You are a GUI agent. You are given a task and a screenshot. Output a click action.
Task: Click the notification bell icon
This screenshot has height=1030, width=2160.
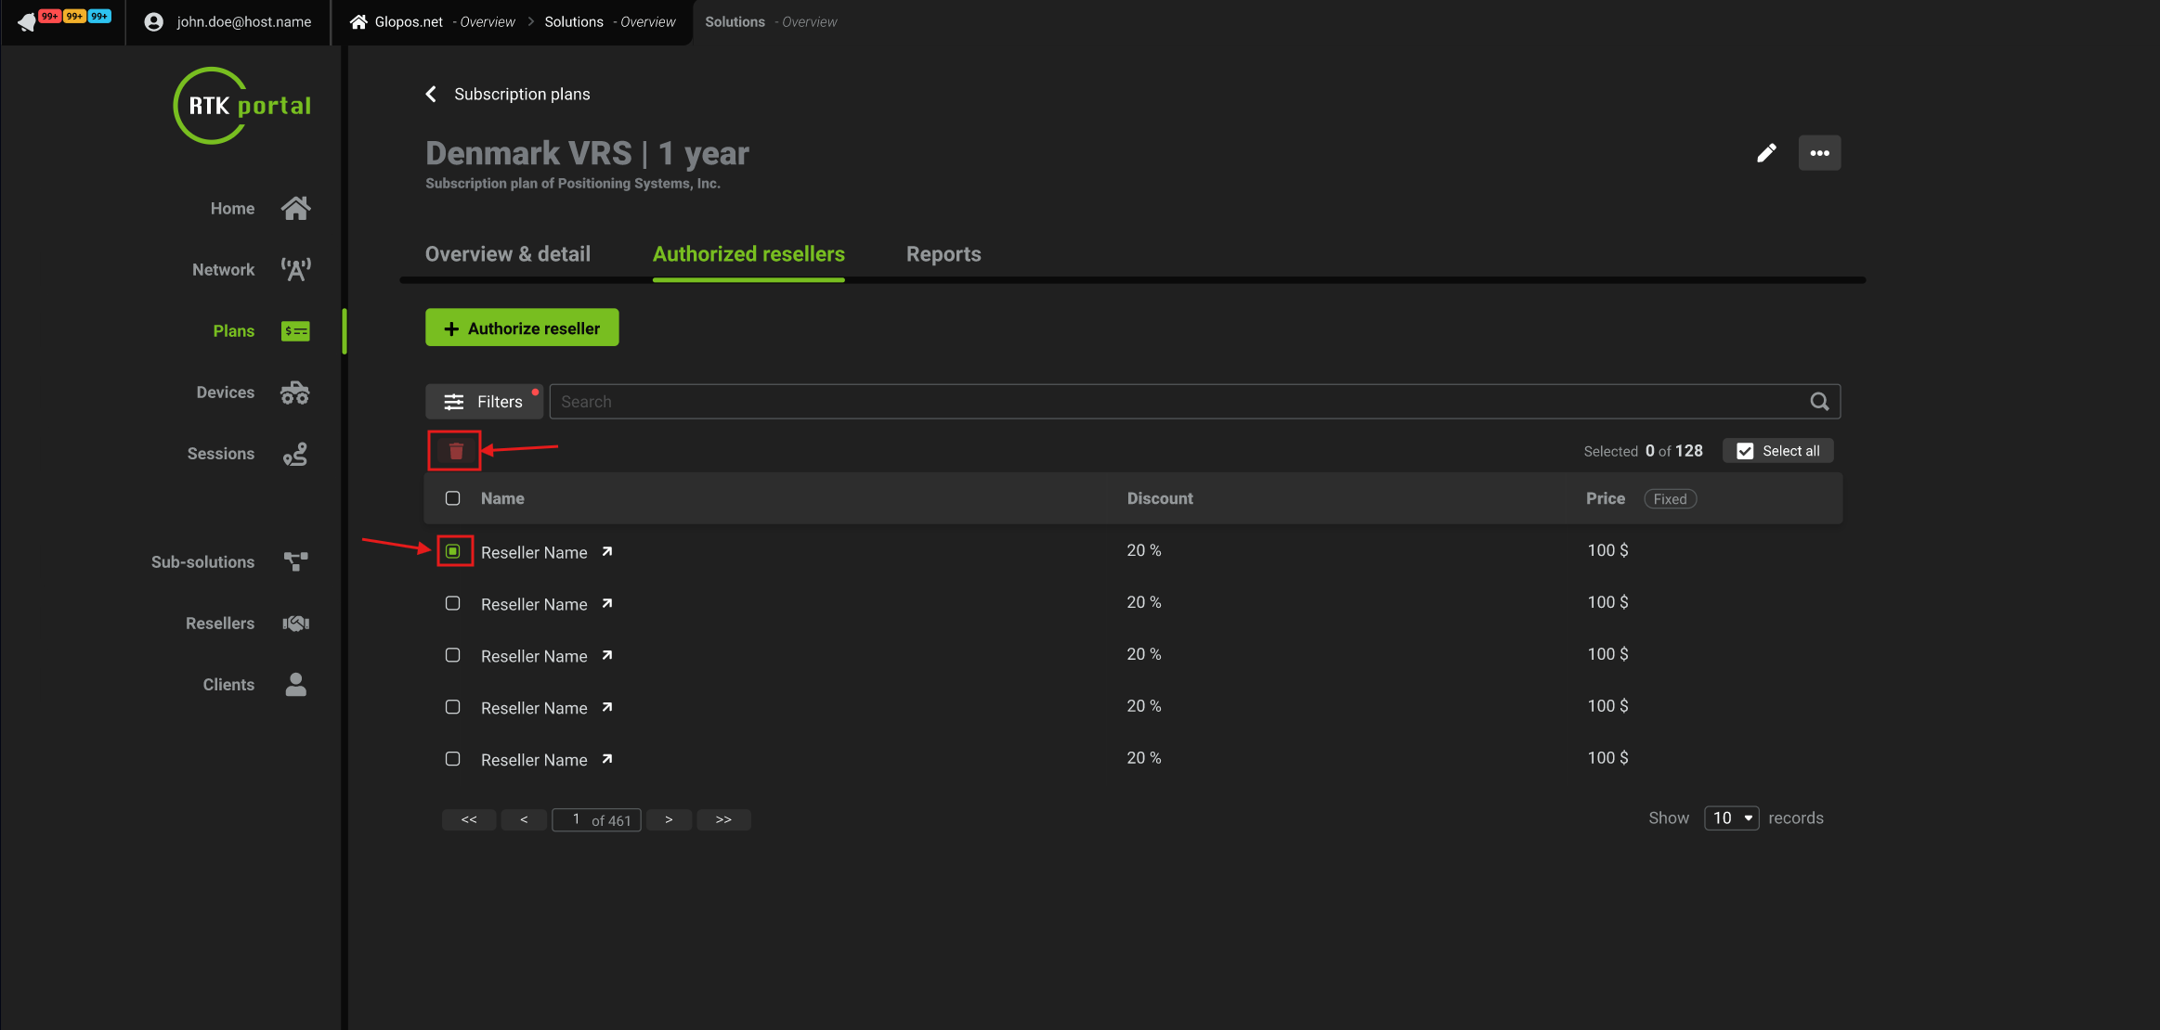26,21
